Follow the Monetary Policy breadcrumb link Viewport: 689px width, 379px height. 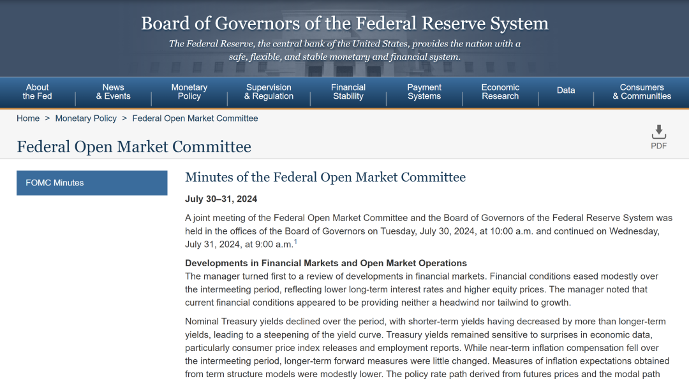pos(86,118)
